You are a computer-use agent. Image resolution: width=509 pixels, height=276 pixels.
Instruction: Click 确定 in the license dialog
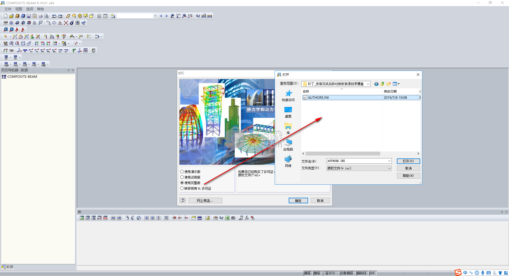coord(298,201)
